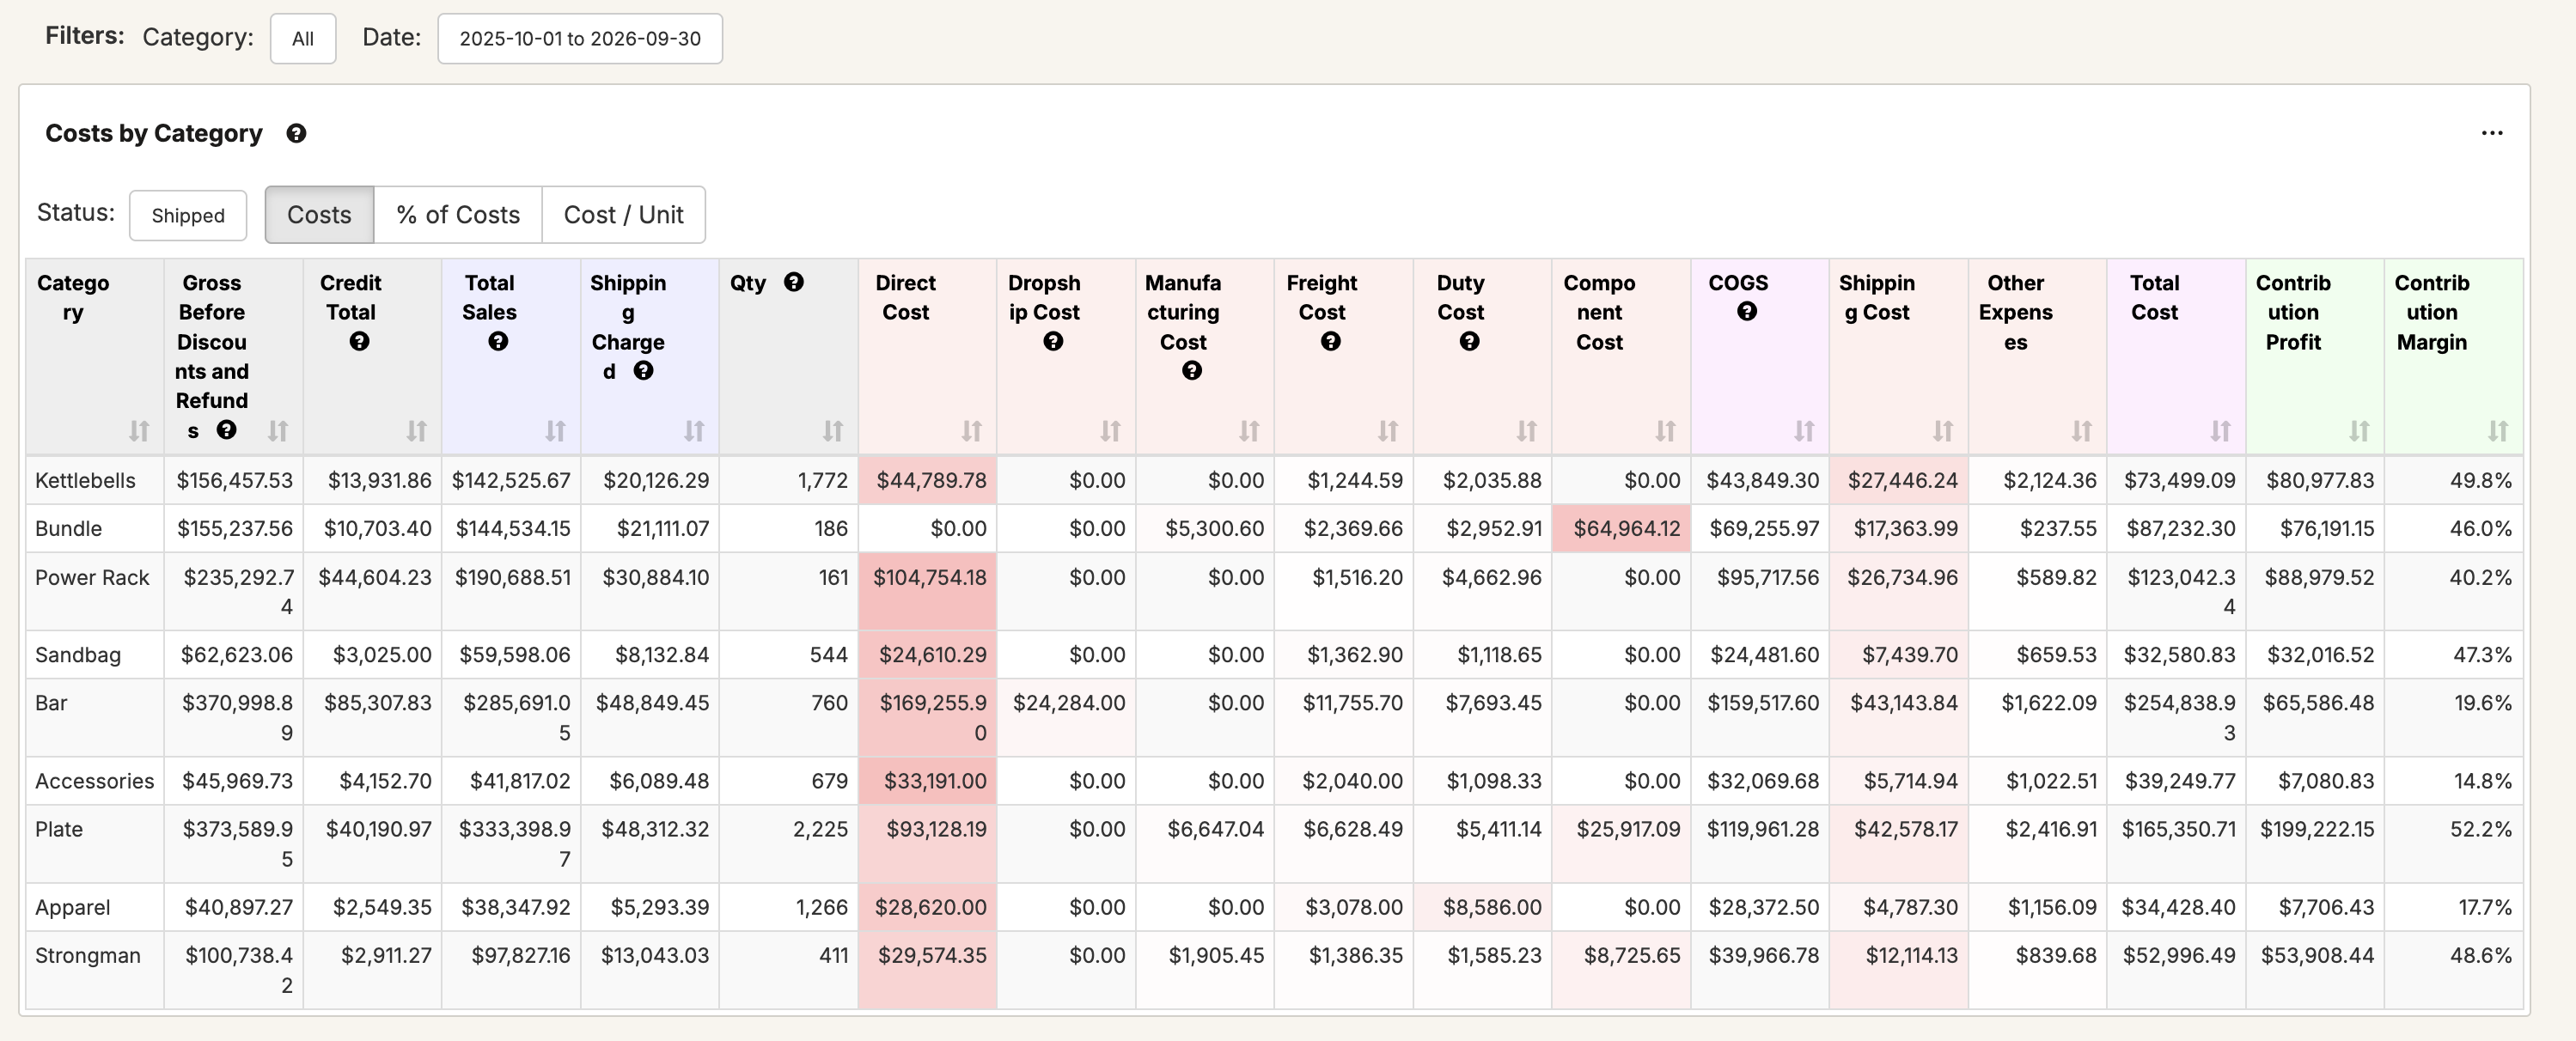Viewport: 2576px width, 1041px height.
Task: Select the Cost / Unit view
Action: (x=623, y=215)
